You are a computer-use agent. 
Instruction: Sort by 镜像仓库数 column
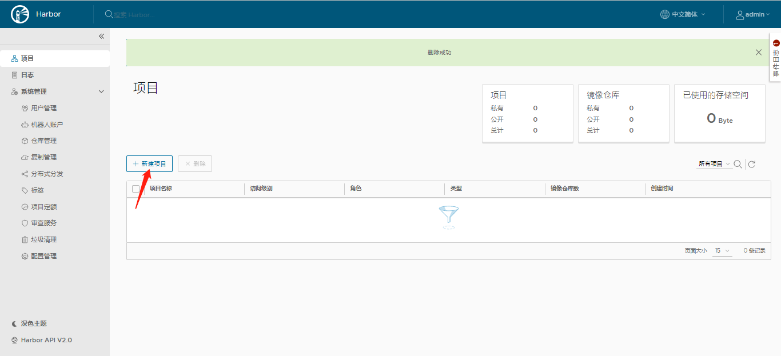tap(565, 189)
